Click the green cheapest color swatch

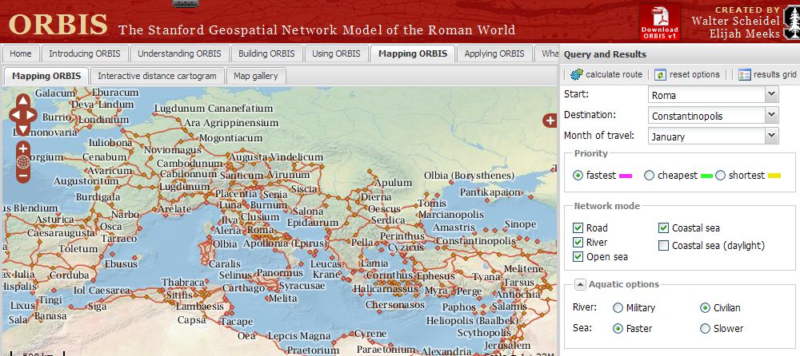[x=706, y=176]
